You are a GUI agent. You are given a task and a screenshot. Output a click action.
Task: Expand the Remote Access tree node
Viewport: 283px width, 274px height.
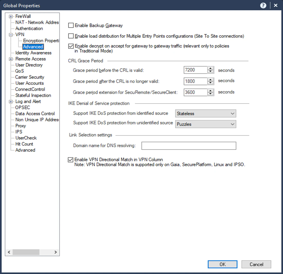click(11, 59)
